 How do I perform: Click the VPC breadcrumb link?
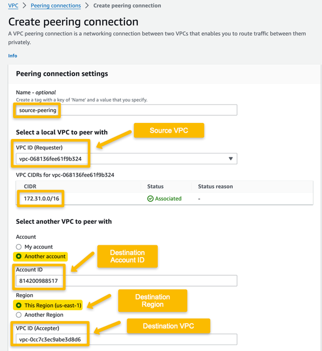coord(13,6)
